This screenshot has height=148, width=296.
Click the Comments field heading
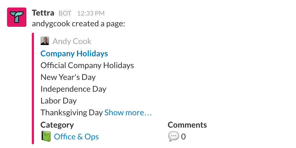187,125
